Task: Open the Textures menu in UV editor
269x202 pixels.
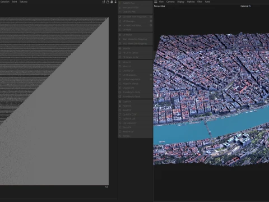Action: coord(24,2)
